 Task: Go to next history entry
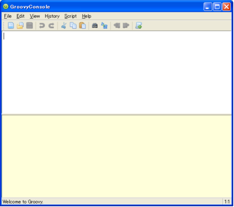[x=126, y=25]
